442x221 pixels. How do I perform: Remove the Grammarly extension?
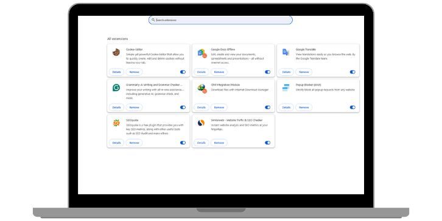pos(134,107)
